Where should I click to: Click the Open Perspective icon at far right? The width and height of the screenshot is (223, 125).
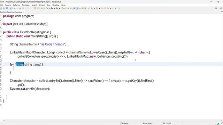click(221, 8)
